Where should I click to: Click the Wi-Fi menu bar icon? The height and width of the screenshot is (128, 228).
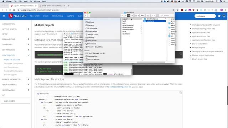coord(190,1)
